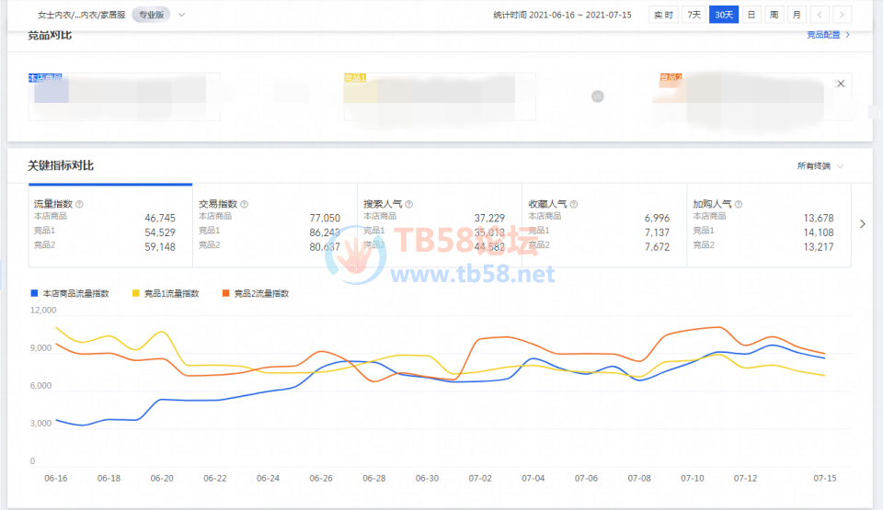Open the 竞品配置 link
This screenshot has height=510, width=883.
pos(828,35)
